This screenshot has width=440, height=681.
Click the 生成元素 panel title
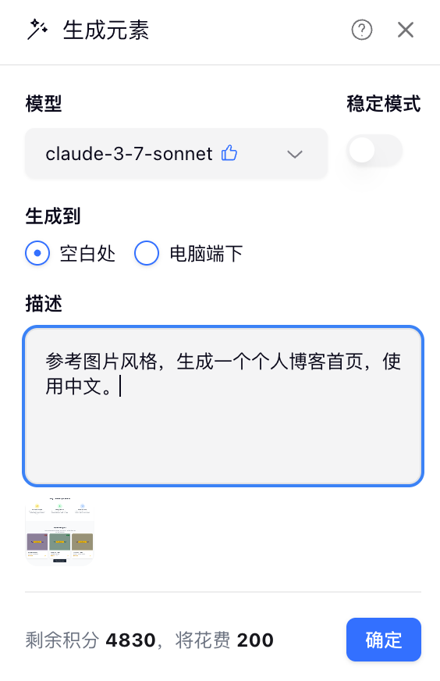click(106, 30)
